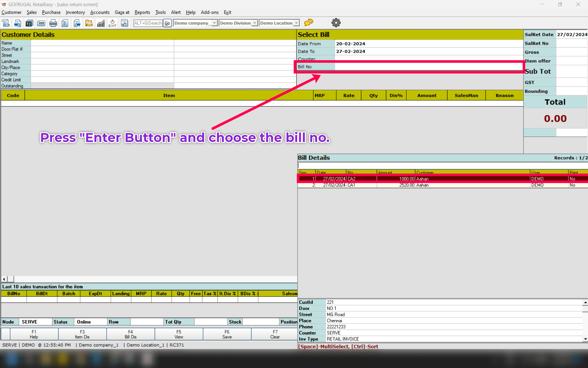Open the settings gear icon

click(x=336, y=23)
